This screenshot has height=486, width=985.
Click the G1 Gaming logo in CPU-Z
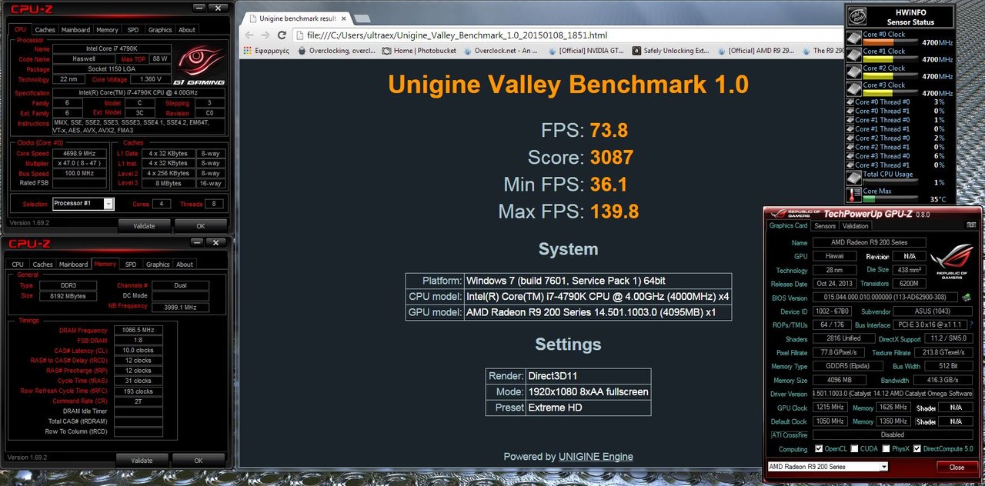[x=199, y=65]
